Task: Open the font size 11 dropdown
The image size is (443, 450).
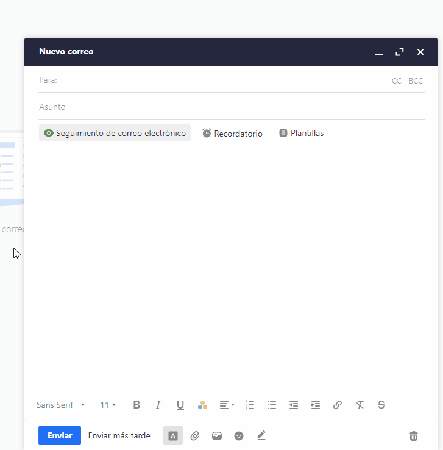Action: 108,405
